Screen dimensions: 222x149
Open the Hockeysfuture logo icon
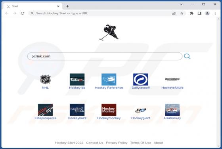[x=172, y=79]
